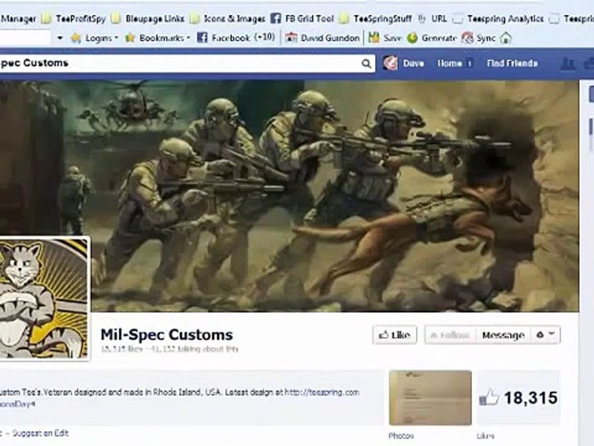Open the page gear options dropdown
Viewport: 594px width, 446px height.
545,335
